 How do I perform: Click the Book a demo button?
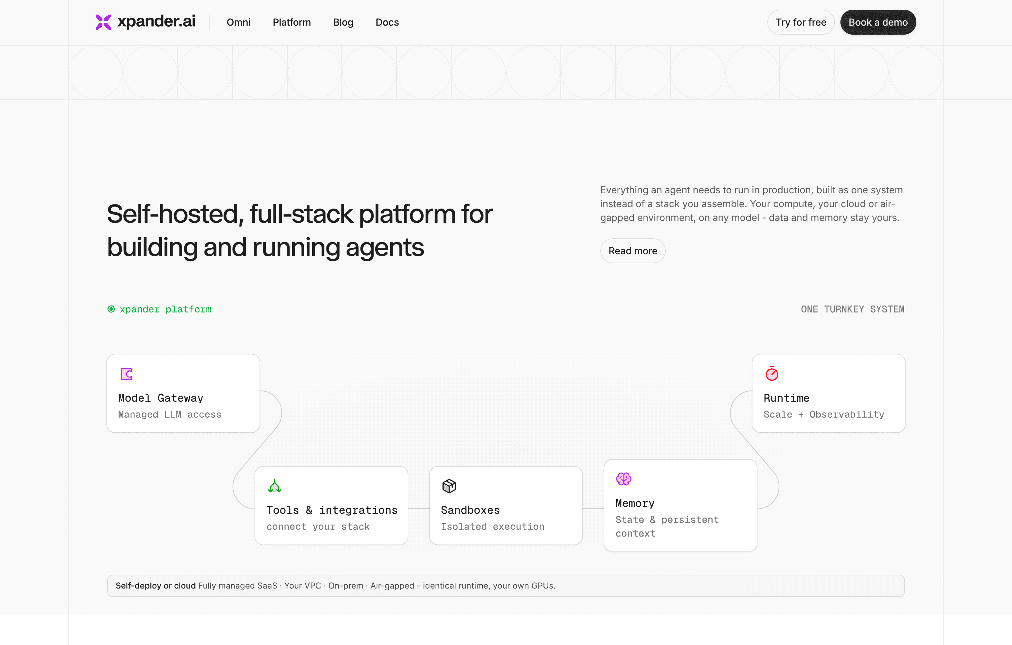tap(878, 22)
